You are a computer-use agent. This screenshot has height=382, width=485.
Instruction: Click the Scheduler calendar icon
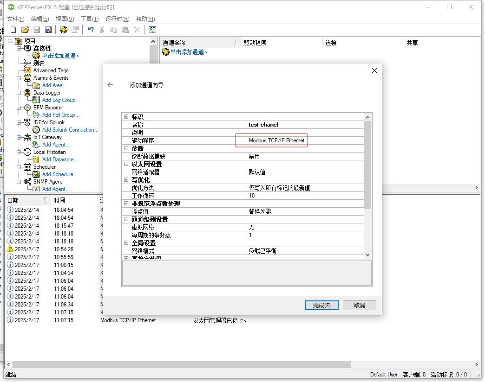27,167
